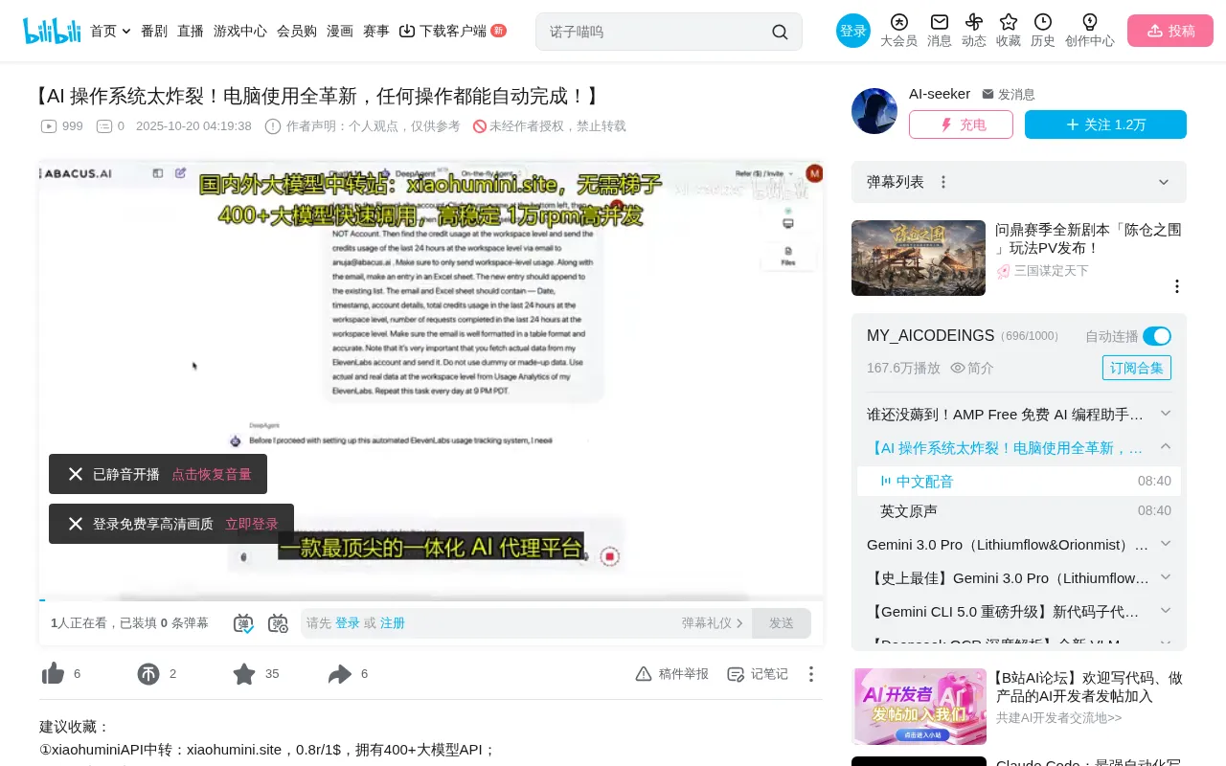The image size is (1226, 766).
Task: Open the 弹幕列表 three-dot menu
Action: click(943, 182)
